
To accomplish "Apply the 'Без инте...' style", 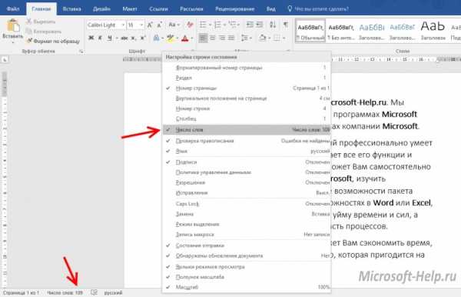I will (x=341, y=32).
